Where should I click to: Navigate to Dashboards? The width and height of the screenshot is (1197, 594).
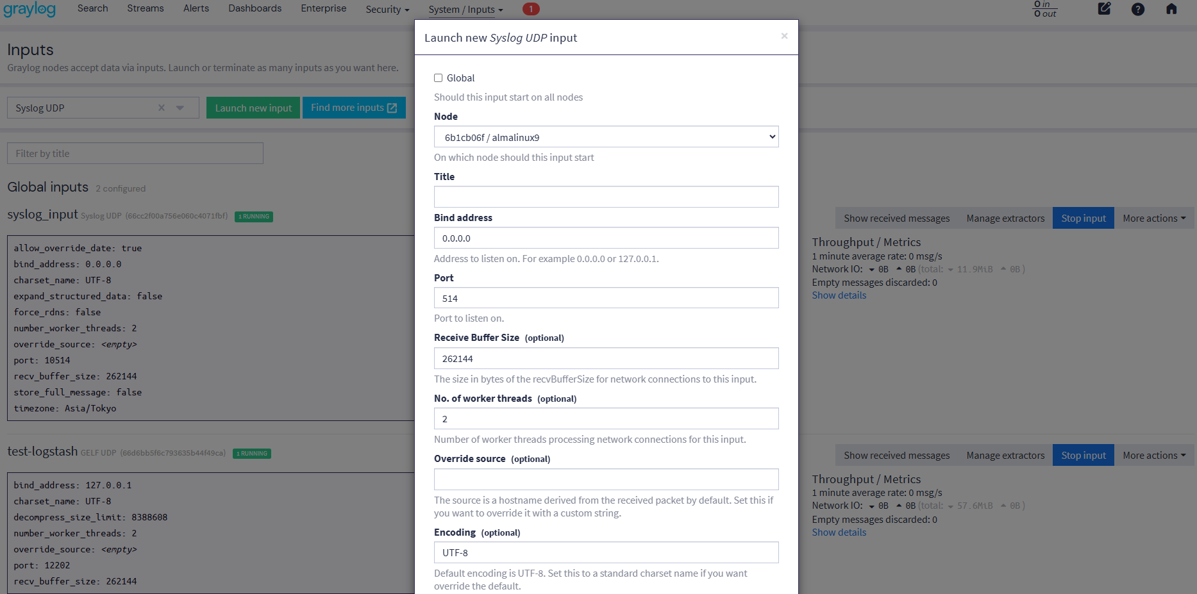(255, 8)
